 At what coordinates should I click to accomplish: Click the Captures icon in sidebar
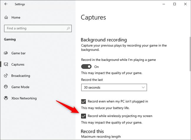click(x=6, y=64)
